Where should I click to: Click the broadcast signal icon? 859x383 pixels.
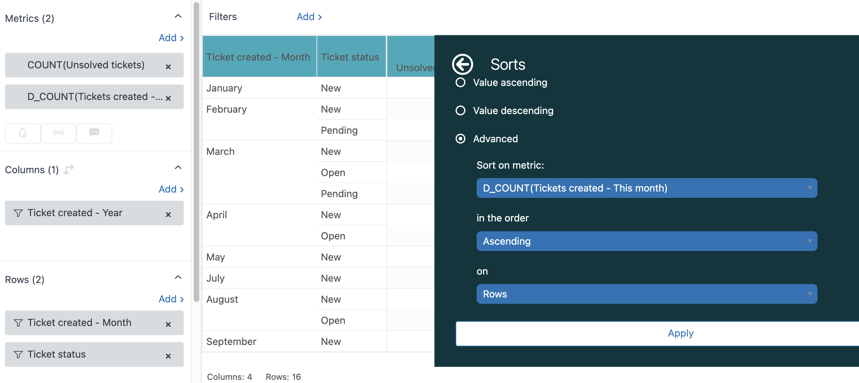[x=58, y=133]
